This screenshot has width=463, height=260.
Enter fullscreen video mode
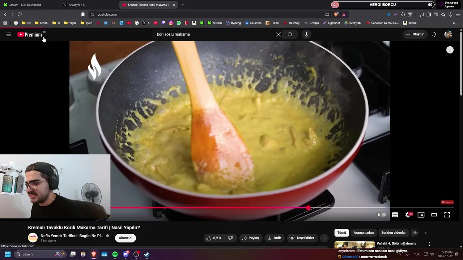point(447,214)
